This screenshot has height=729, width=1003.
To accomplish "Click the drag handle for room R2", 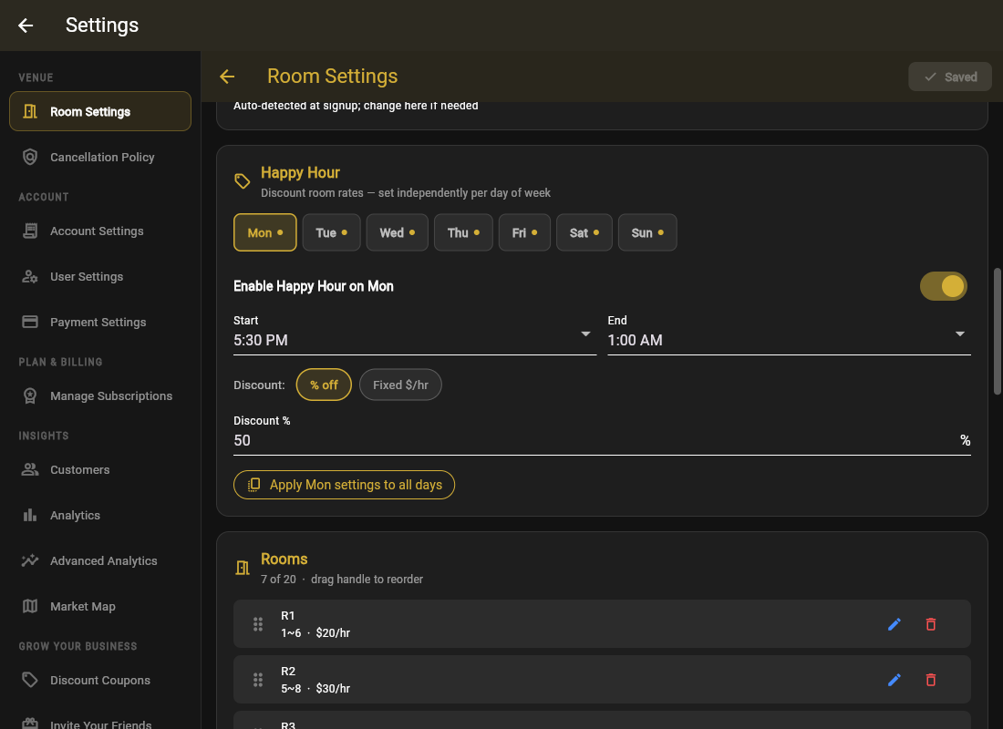I will [258, 679].
